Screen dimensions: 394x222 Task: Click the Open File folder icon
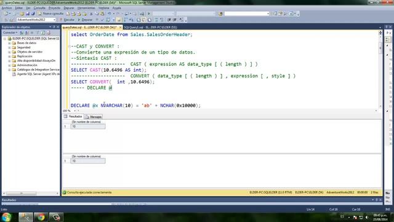click(22, 14)
